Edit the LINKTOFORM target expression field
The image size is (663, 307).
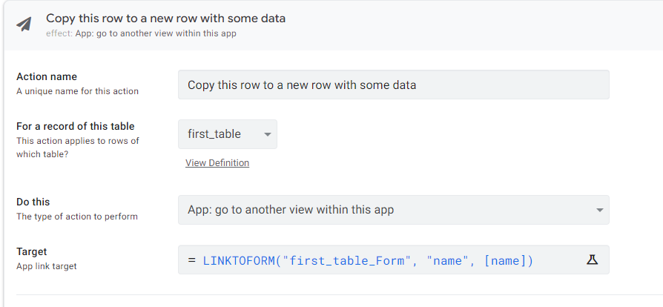click(393, 260)
